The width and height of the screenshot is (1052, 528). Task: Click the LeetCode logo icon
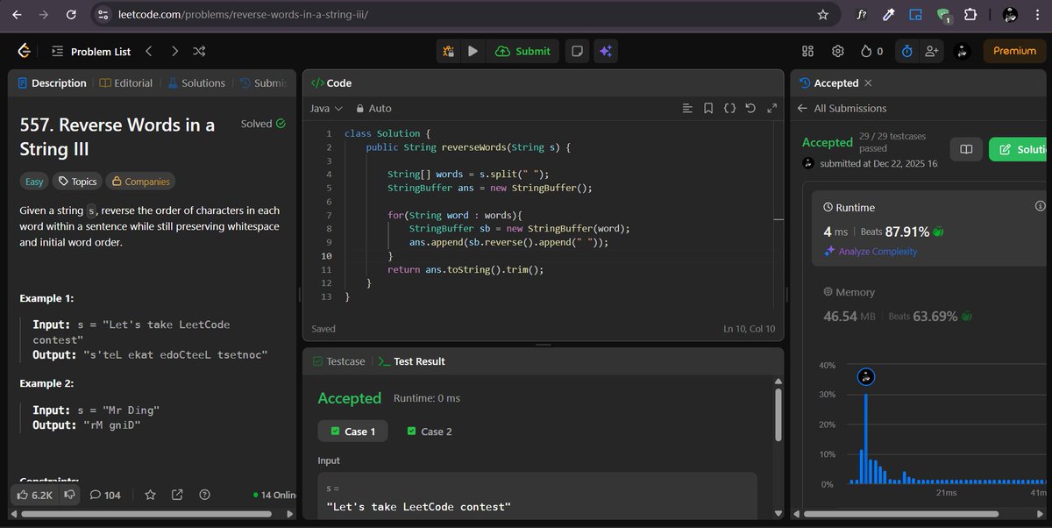click(x=25, y=51)
